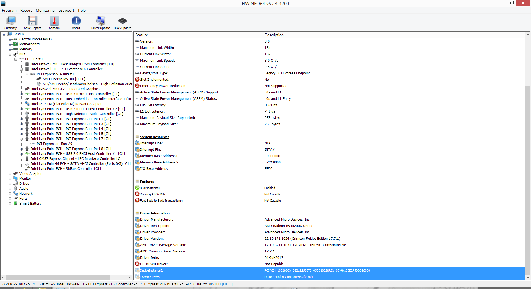Click the Save Report floppy icon
This screenshot has width=531, height=289.
tap(32, 21)
